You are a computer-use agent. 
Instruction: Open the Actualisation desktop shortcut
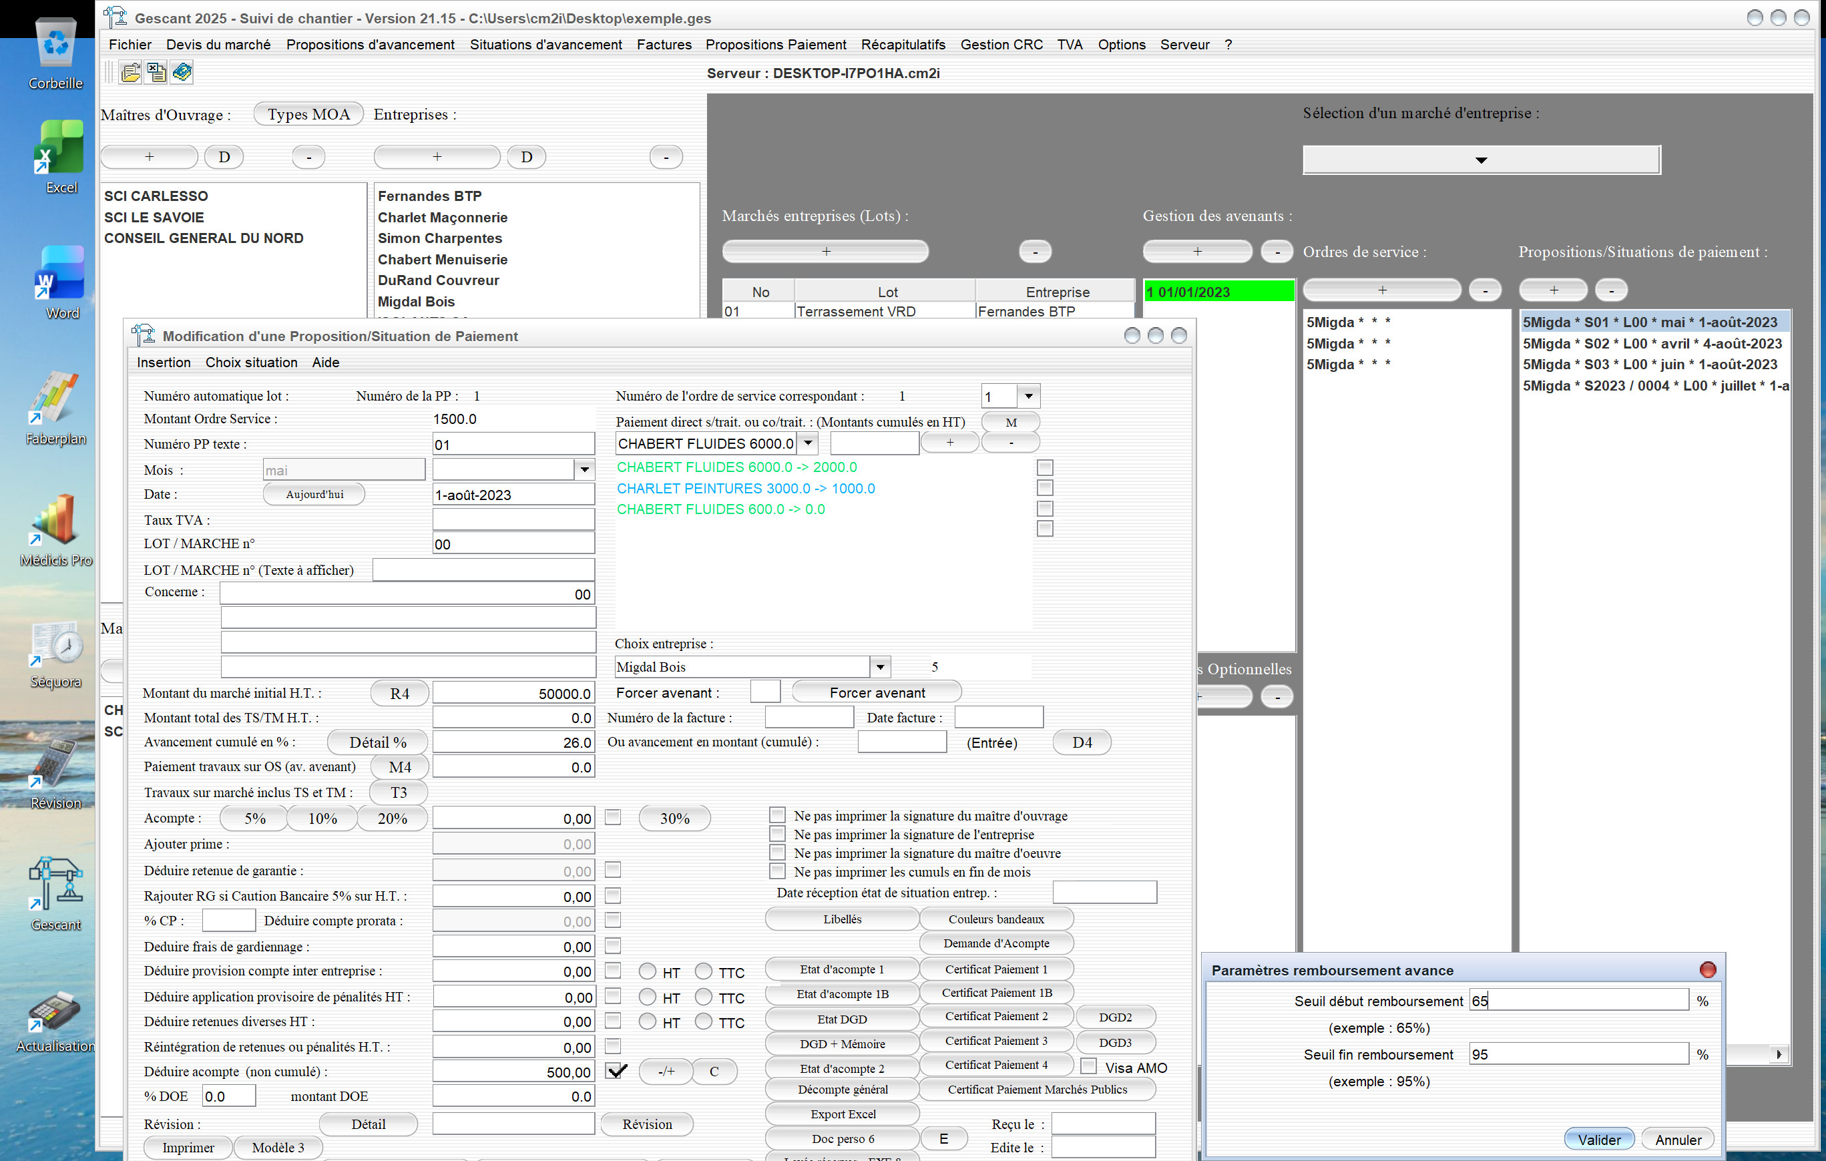55,1020
